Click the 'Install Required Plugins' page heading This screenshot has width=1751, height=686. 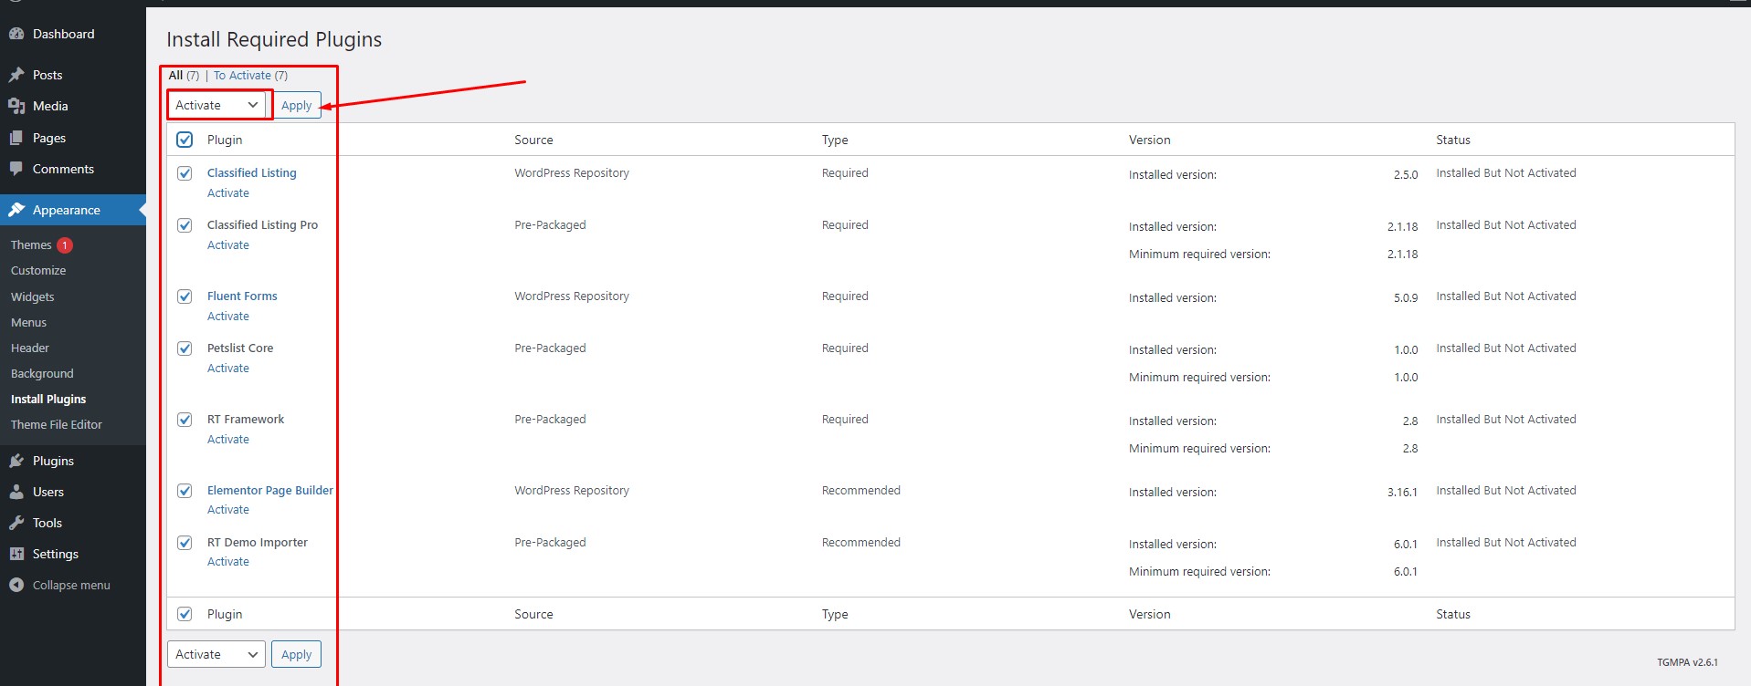(x=274, y=39)
